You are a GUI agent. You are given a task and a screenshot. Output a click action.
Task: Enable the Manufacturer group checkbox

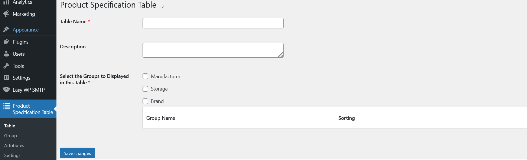point(145,76)
